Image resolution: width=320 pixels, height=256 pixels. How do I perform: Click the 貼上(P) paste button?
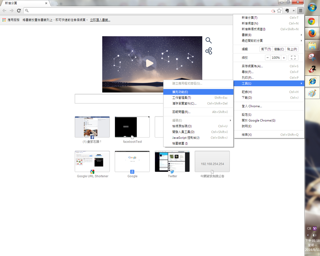click(x=292, y=49)
